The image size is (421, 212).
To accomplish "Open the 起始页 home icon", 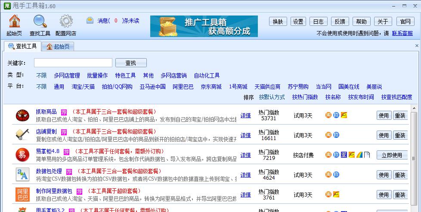I will tap(15, 21).
